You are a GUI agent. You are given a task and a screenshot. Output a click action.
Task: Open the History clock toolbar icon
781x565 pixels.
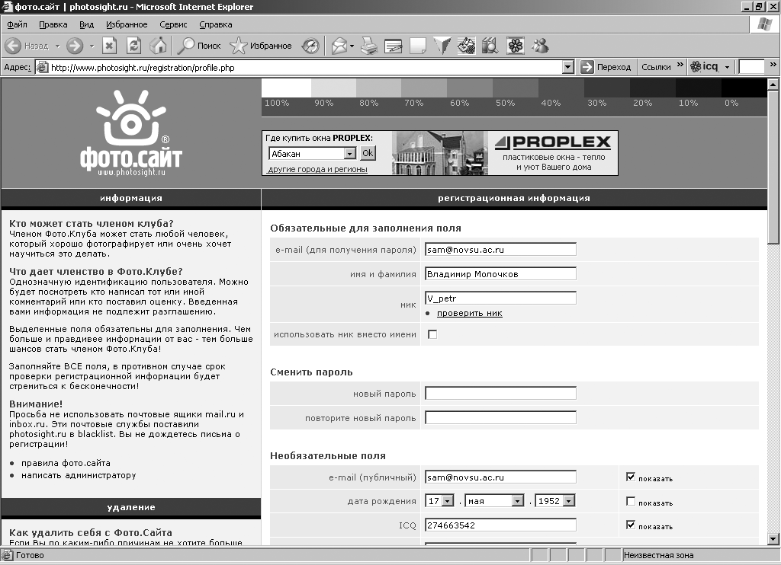click(311, 46)
